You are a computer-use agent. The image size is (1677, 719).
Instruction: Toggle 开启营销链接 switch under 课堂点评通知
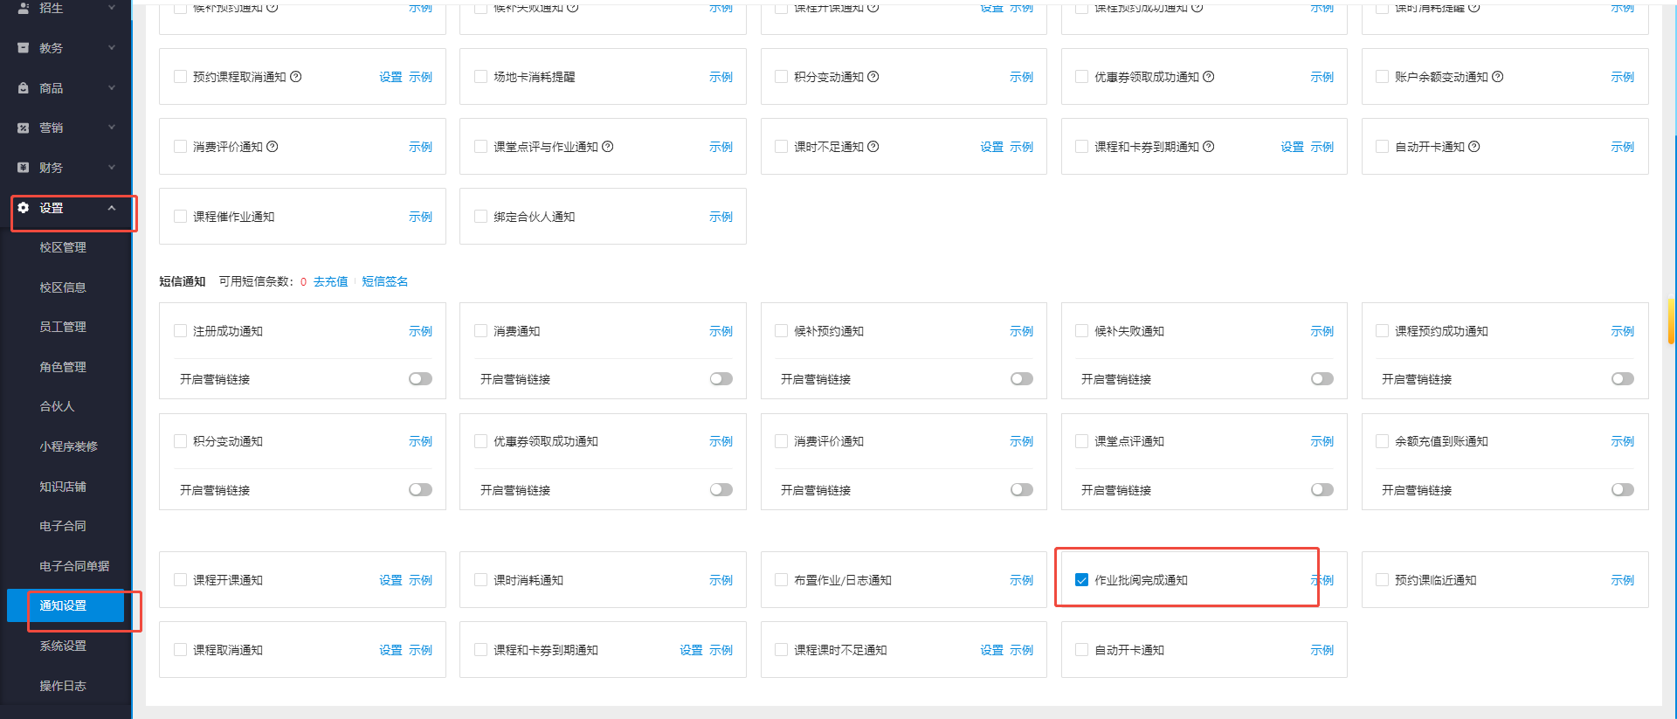click(1322, 490)
